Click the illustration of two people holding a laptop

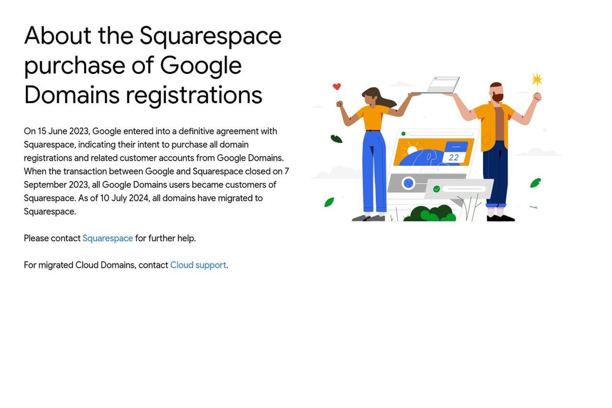(x=436, y=147)
